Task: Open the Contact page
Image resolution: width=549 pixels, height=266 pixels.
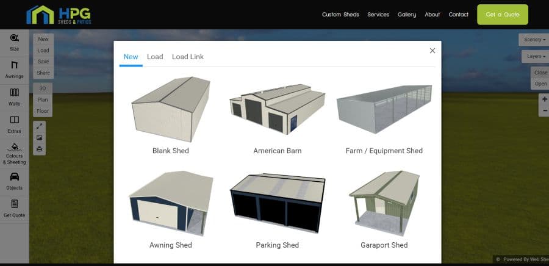Action: click(458, 15)
